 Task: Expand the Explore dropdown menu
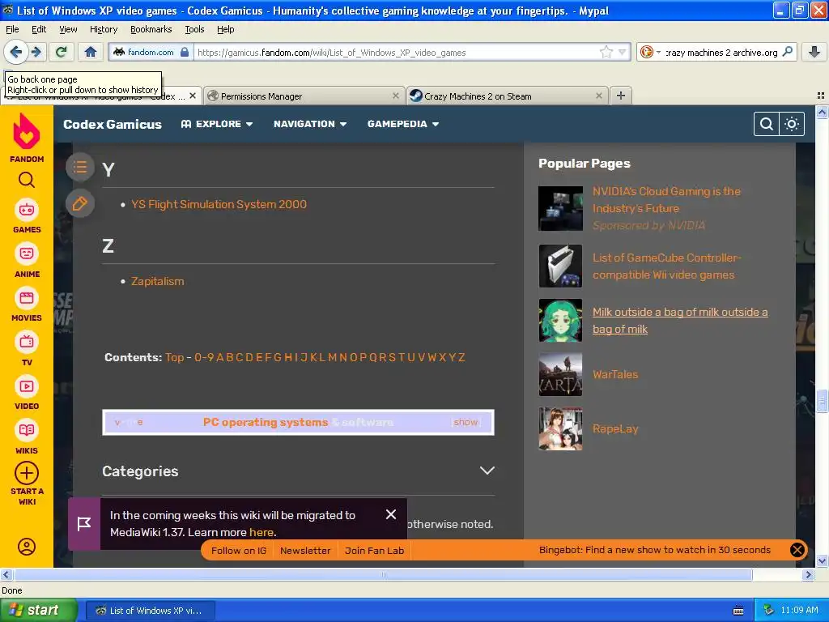point(217,124)
